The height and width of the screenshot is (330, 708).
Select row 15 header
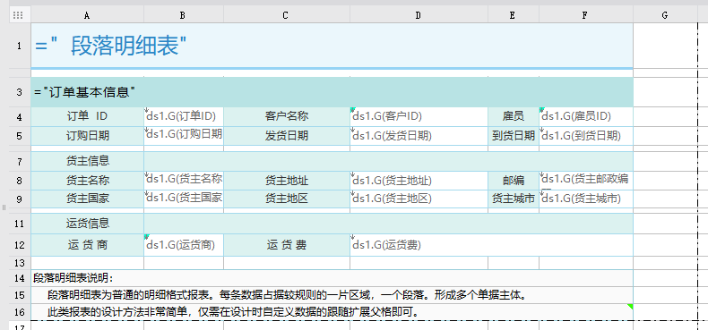tap(20, 295)
